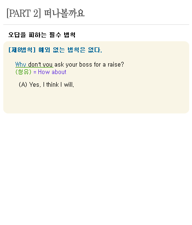Click the [PART 2] 떠나볼까요 heading
This screenshot has height=225, width=192.
point(45,14)
